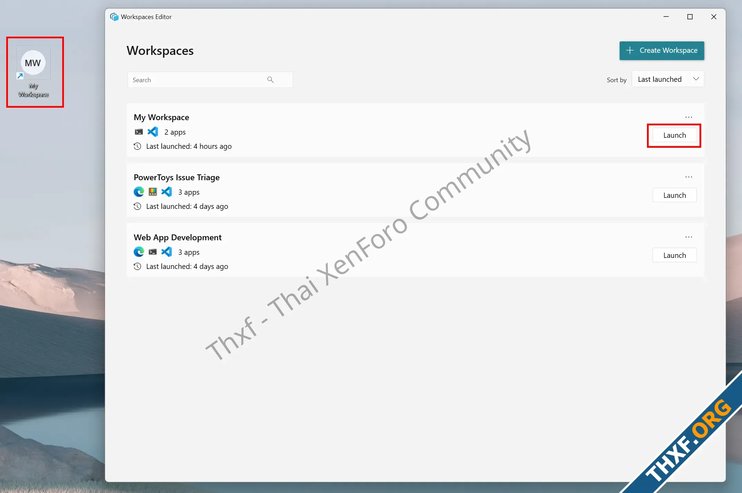This screenshot has width=742, height=493.
Task: Close the Workspaces Editor window
Action: [x=714, y=17]
